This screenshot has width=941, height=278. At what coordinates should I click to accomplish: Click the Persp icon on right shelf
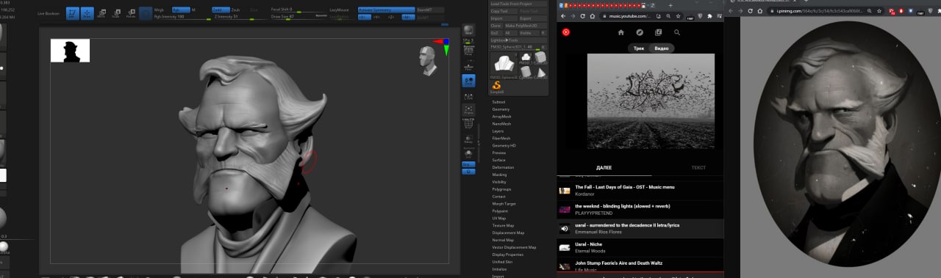click(x=468, y=51)
